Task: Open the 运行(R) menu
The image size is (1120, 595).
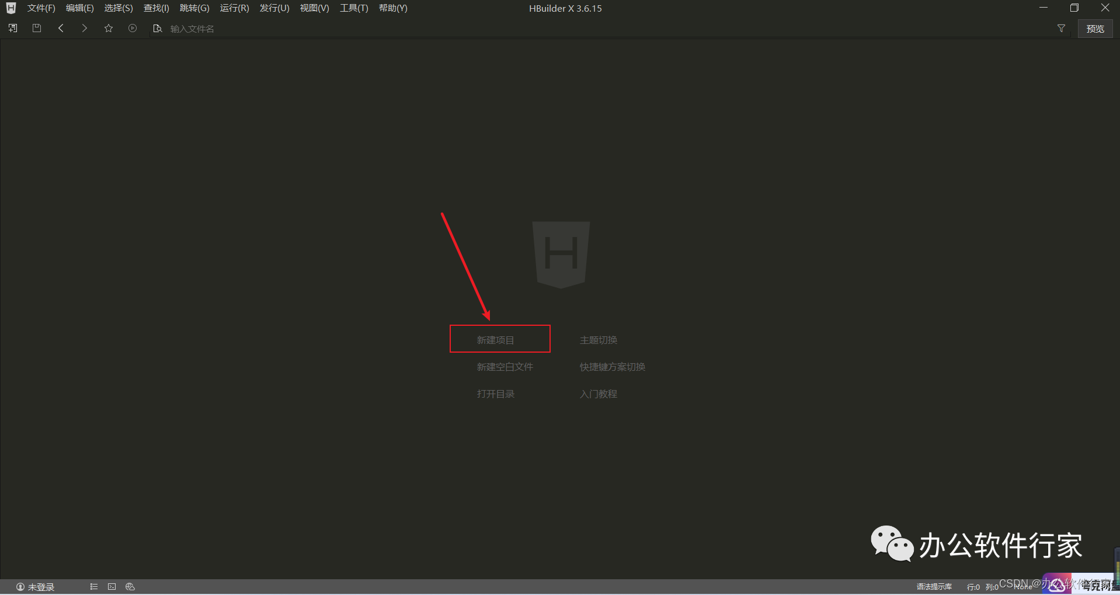Action: [x=234, y=8]
